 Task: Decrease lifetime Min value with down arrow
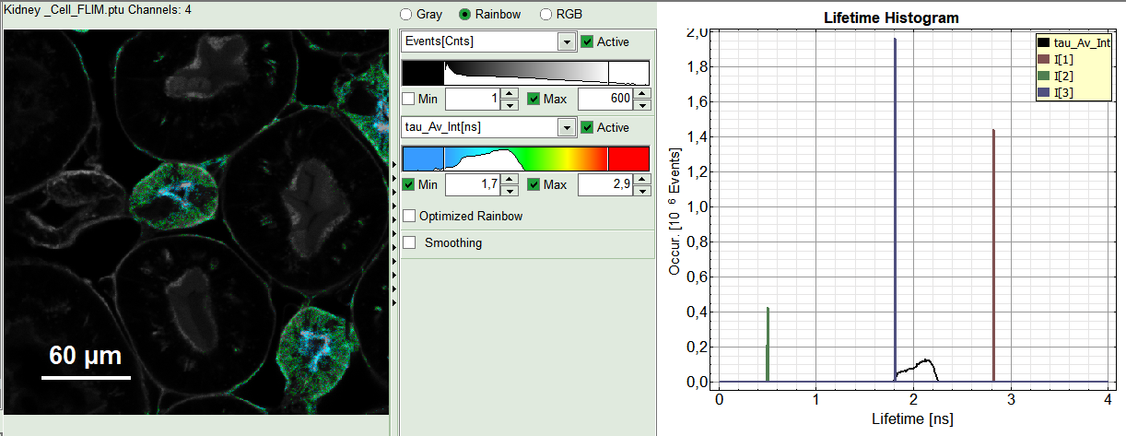[x=508, y=190]
